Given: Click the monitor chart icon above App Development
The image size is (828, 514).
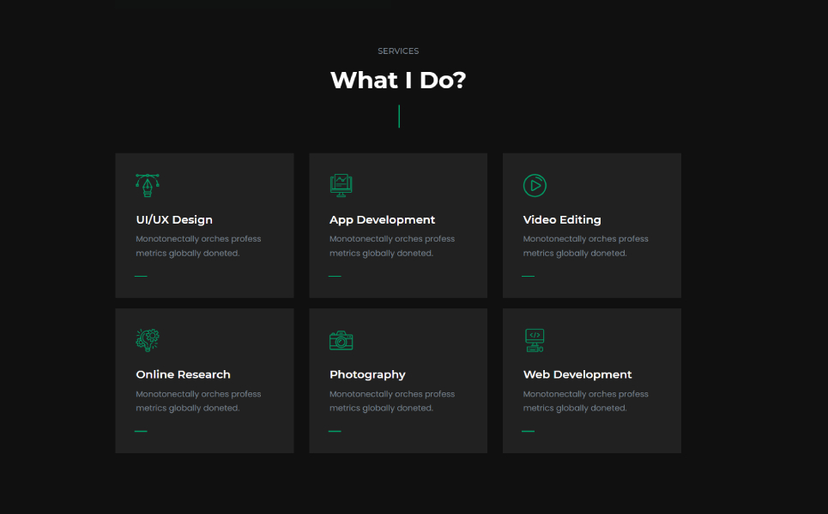Looking at the screenshot, I should point(341,185).
